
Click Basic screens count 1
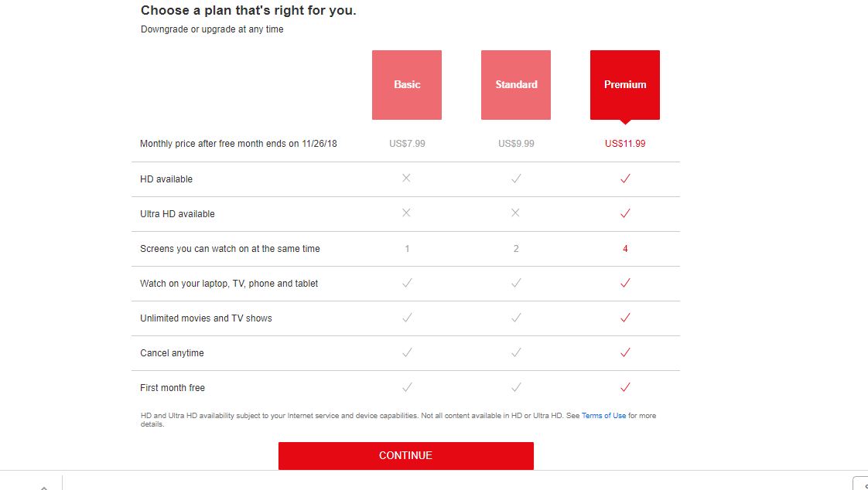tap(407, 249)
